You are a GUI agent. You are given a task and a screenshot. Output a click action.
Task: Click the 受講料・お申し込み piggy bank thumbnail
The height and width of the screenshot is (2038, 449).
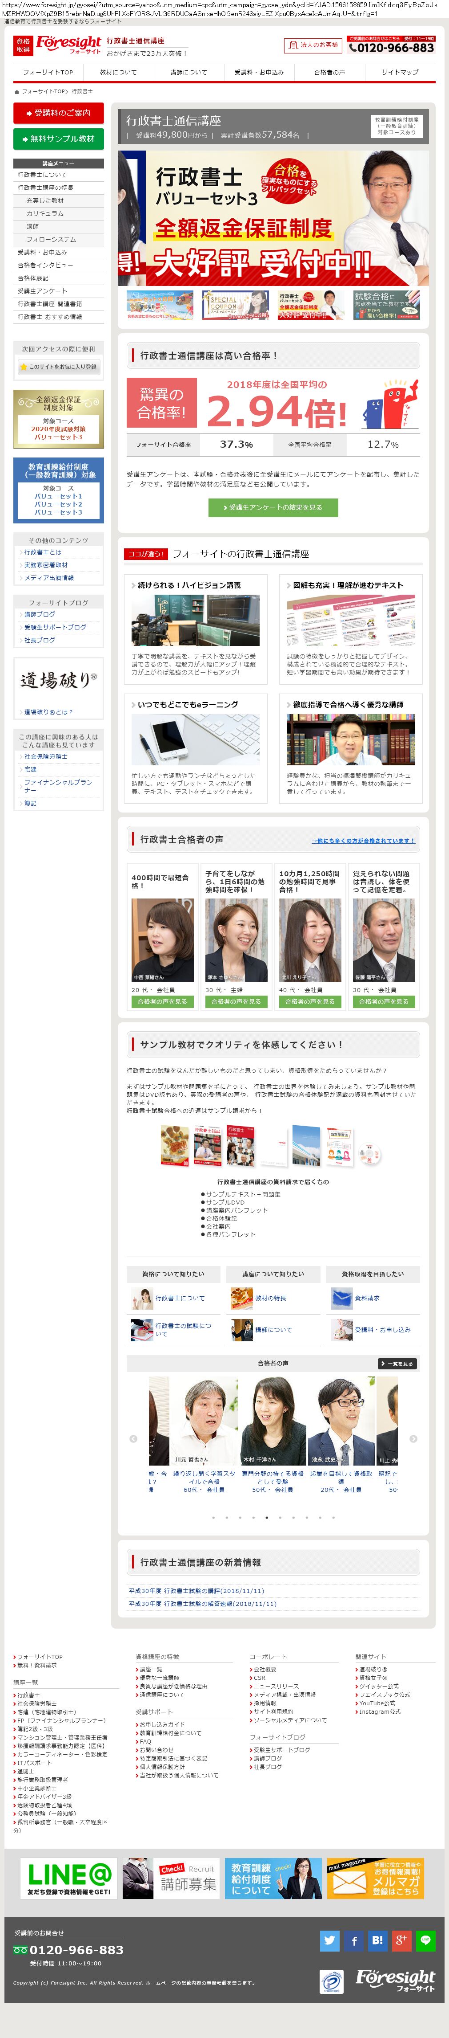coord(341,1329)
